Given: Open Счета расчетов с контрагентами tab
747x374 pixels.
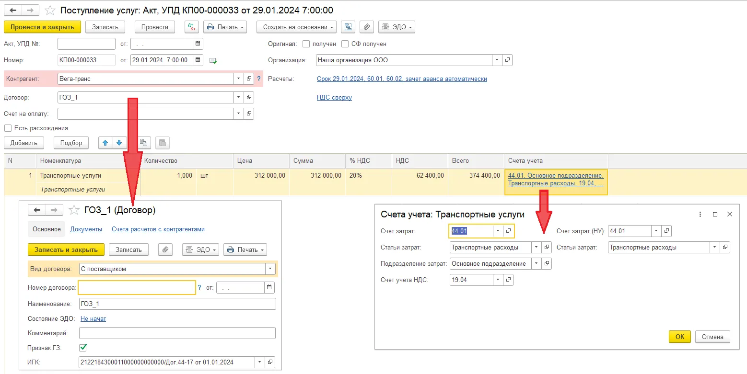Looking at the screenshot, I should click(x=158, y=229).
